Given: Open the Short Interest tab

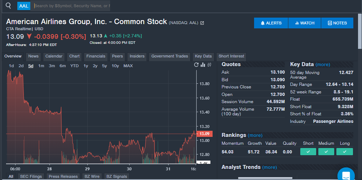Looking at the screenshot, I should click(231, 56).
